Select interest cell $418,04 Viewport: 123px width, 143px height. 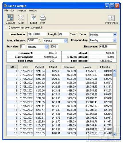click(x=56, y=102)
